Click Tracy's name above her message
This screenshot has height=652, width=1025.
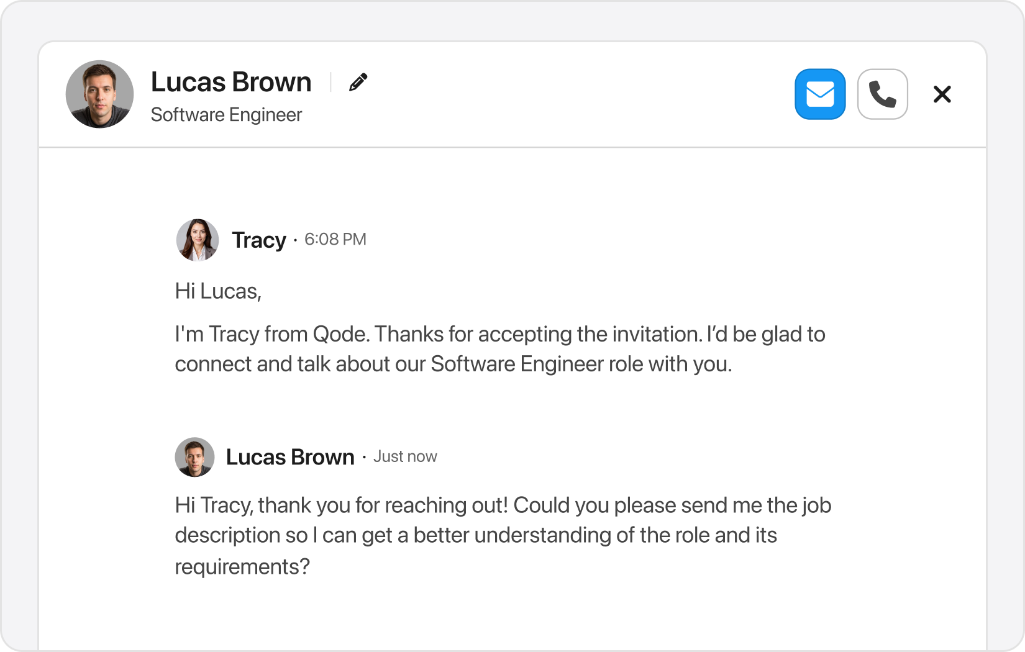point(259,240)
